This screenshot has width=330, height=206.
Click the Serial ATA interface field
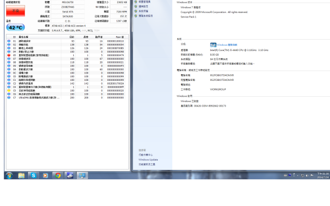coord(68,11)
